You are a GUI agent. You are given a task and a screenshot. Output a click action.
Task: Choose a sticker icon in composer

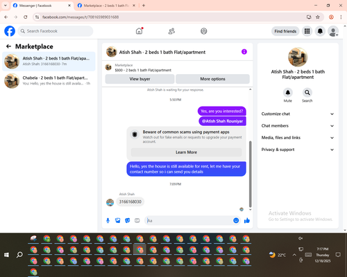coord(128,220)
